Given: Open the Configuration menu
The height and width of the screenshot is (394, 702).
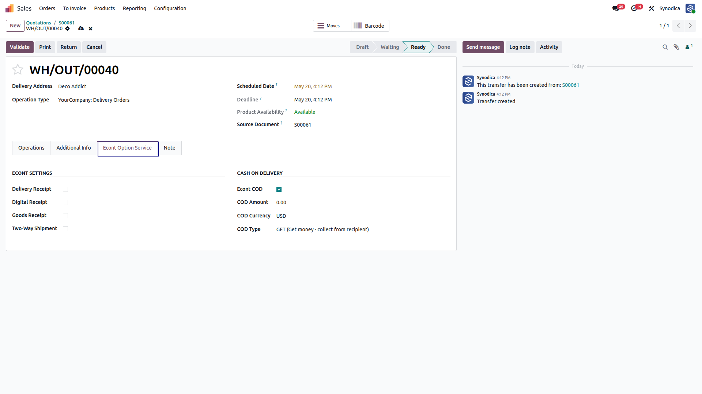Looking at the screenshot, I should pyautogui.click(x=170, y=8).
